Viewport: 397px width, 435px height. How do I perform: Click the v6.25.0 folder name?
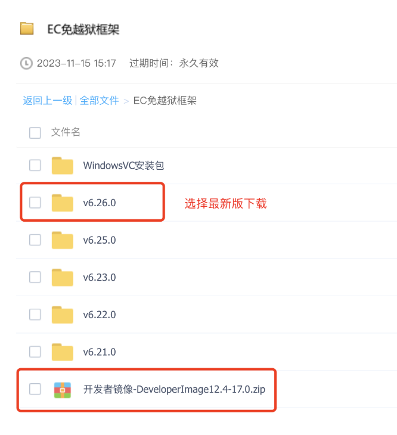[x=100, y=240]
